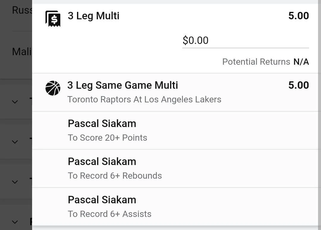This screenshot has width=321, height=230.
Task: Click the To Record 6+ Assists description text
Action: click(x=109, y=214)
